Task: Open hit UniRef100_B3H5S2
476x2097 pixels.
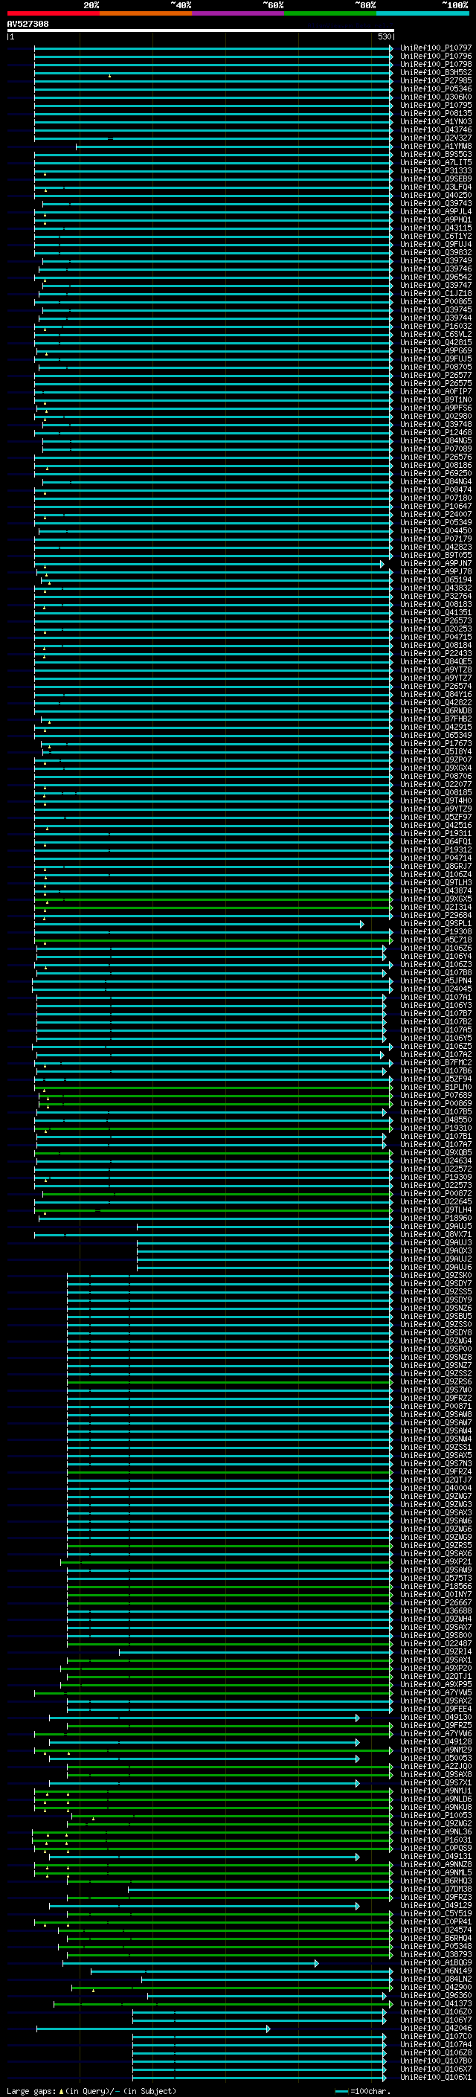Action: point(436,72)
